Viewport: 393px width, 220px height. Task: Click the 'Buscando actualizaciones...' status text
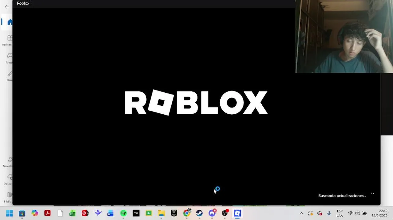(342, 196)
